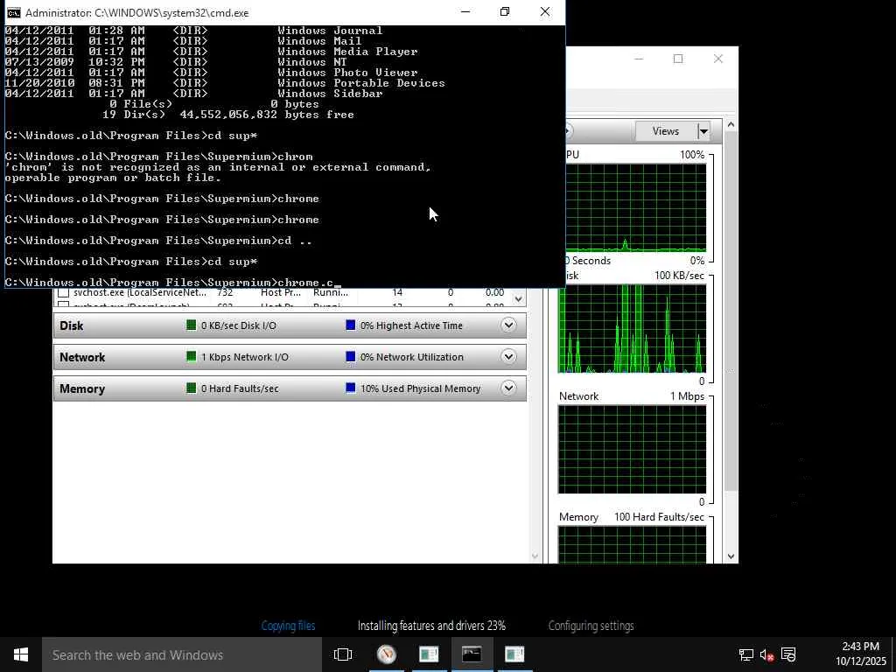896x672 pixels.
Task: Expand the Disk section chevron
Action: (508, 325)
